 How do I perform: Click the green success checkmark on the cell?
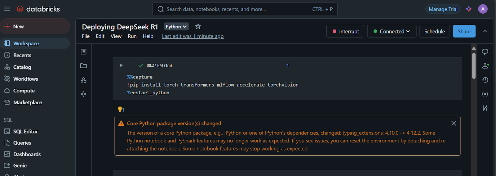[x=141, y=65]
